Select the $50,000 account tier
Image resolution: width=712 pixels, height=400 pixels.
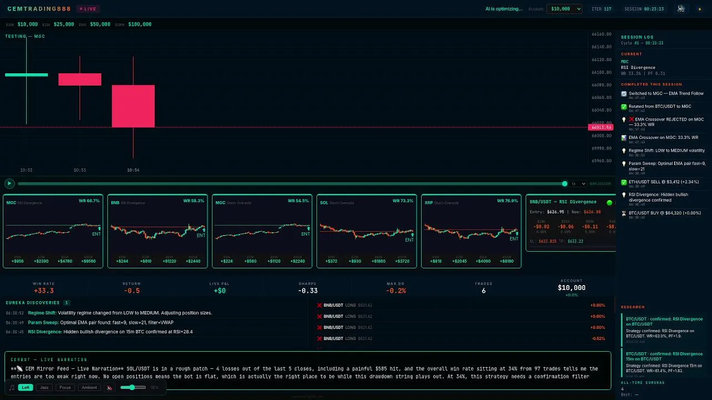[x=100, y=24]
